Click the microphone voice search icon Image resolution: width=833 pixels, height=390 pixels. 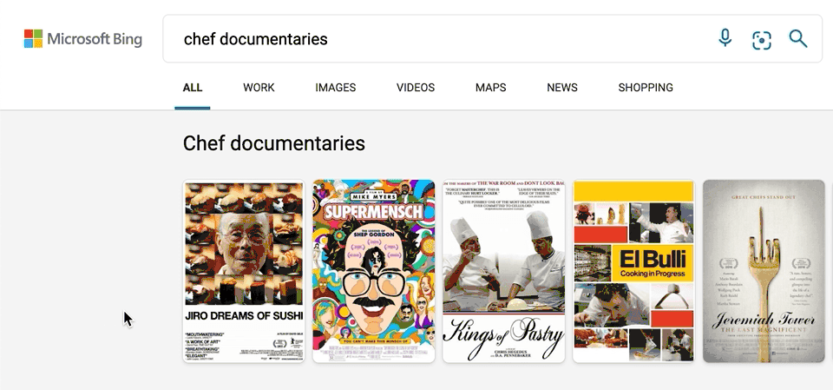pos(725,38)
